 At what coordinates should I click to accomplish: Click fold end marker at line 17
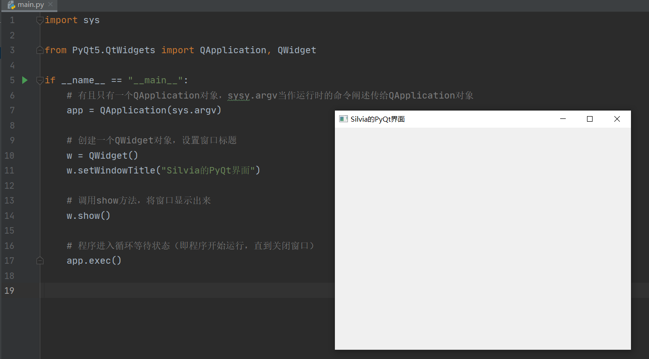(40, 260)
